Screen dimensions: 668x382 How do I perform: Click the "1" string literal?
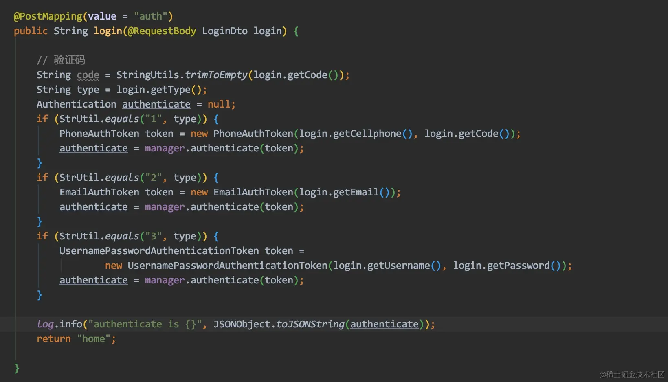(x=154, y=119)
